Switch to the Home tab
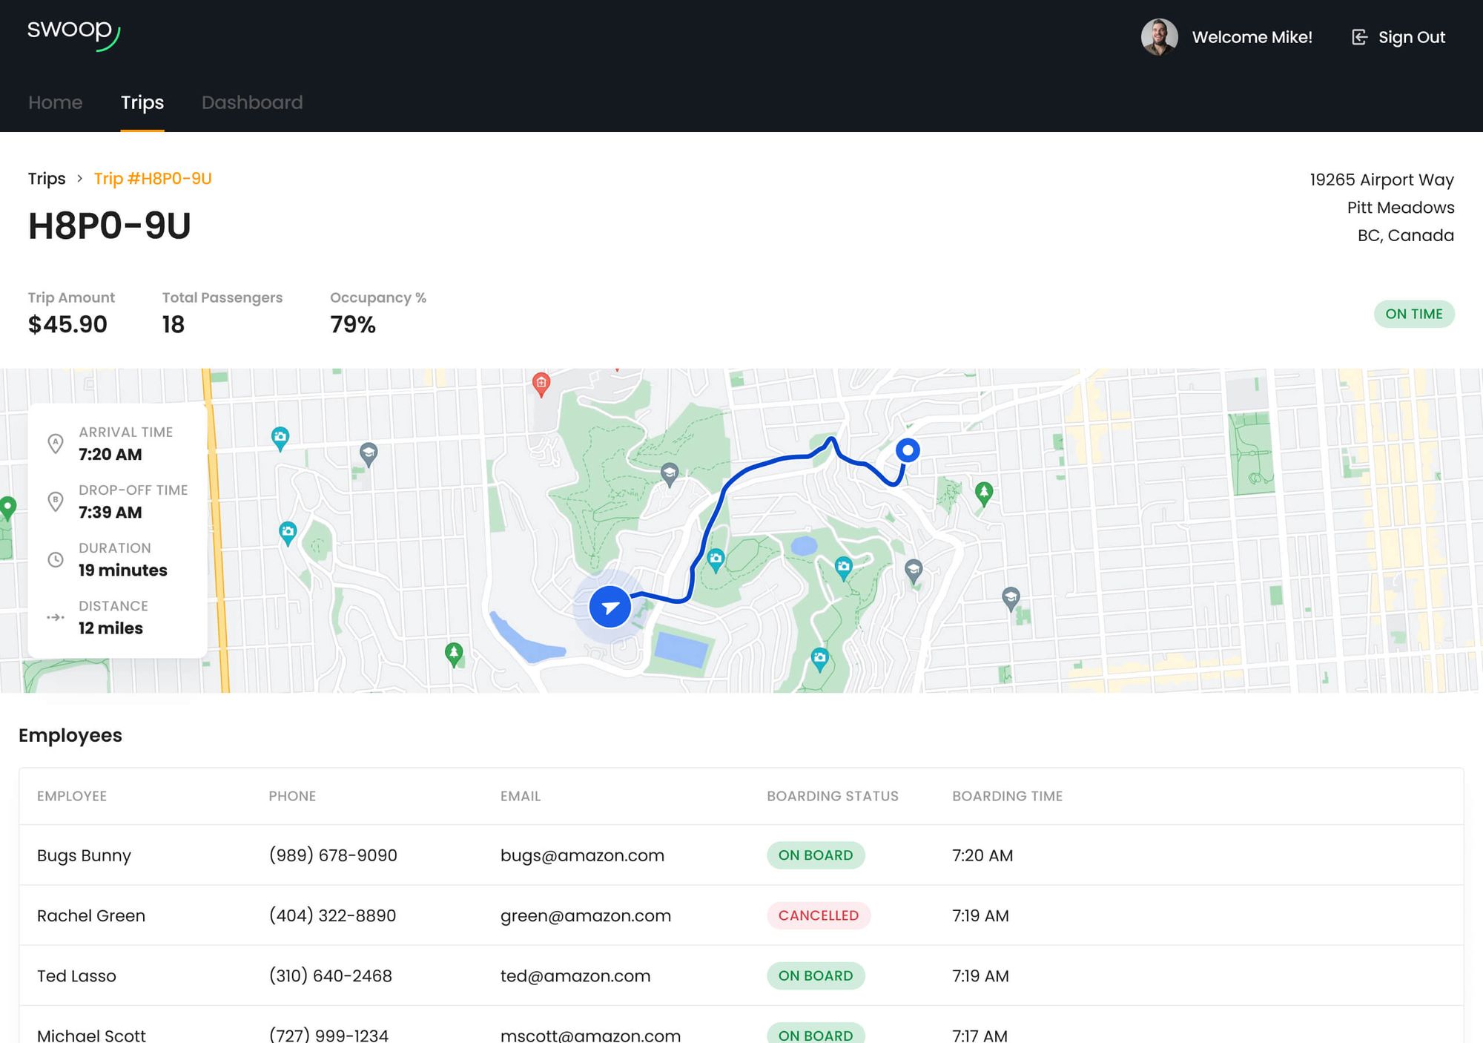This screenshot has height=1043, width=1483. coord(55,102)
